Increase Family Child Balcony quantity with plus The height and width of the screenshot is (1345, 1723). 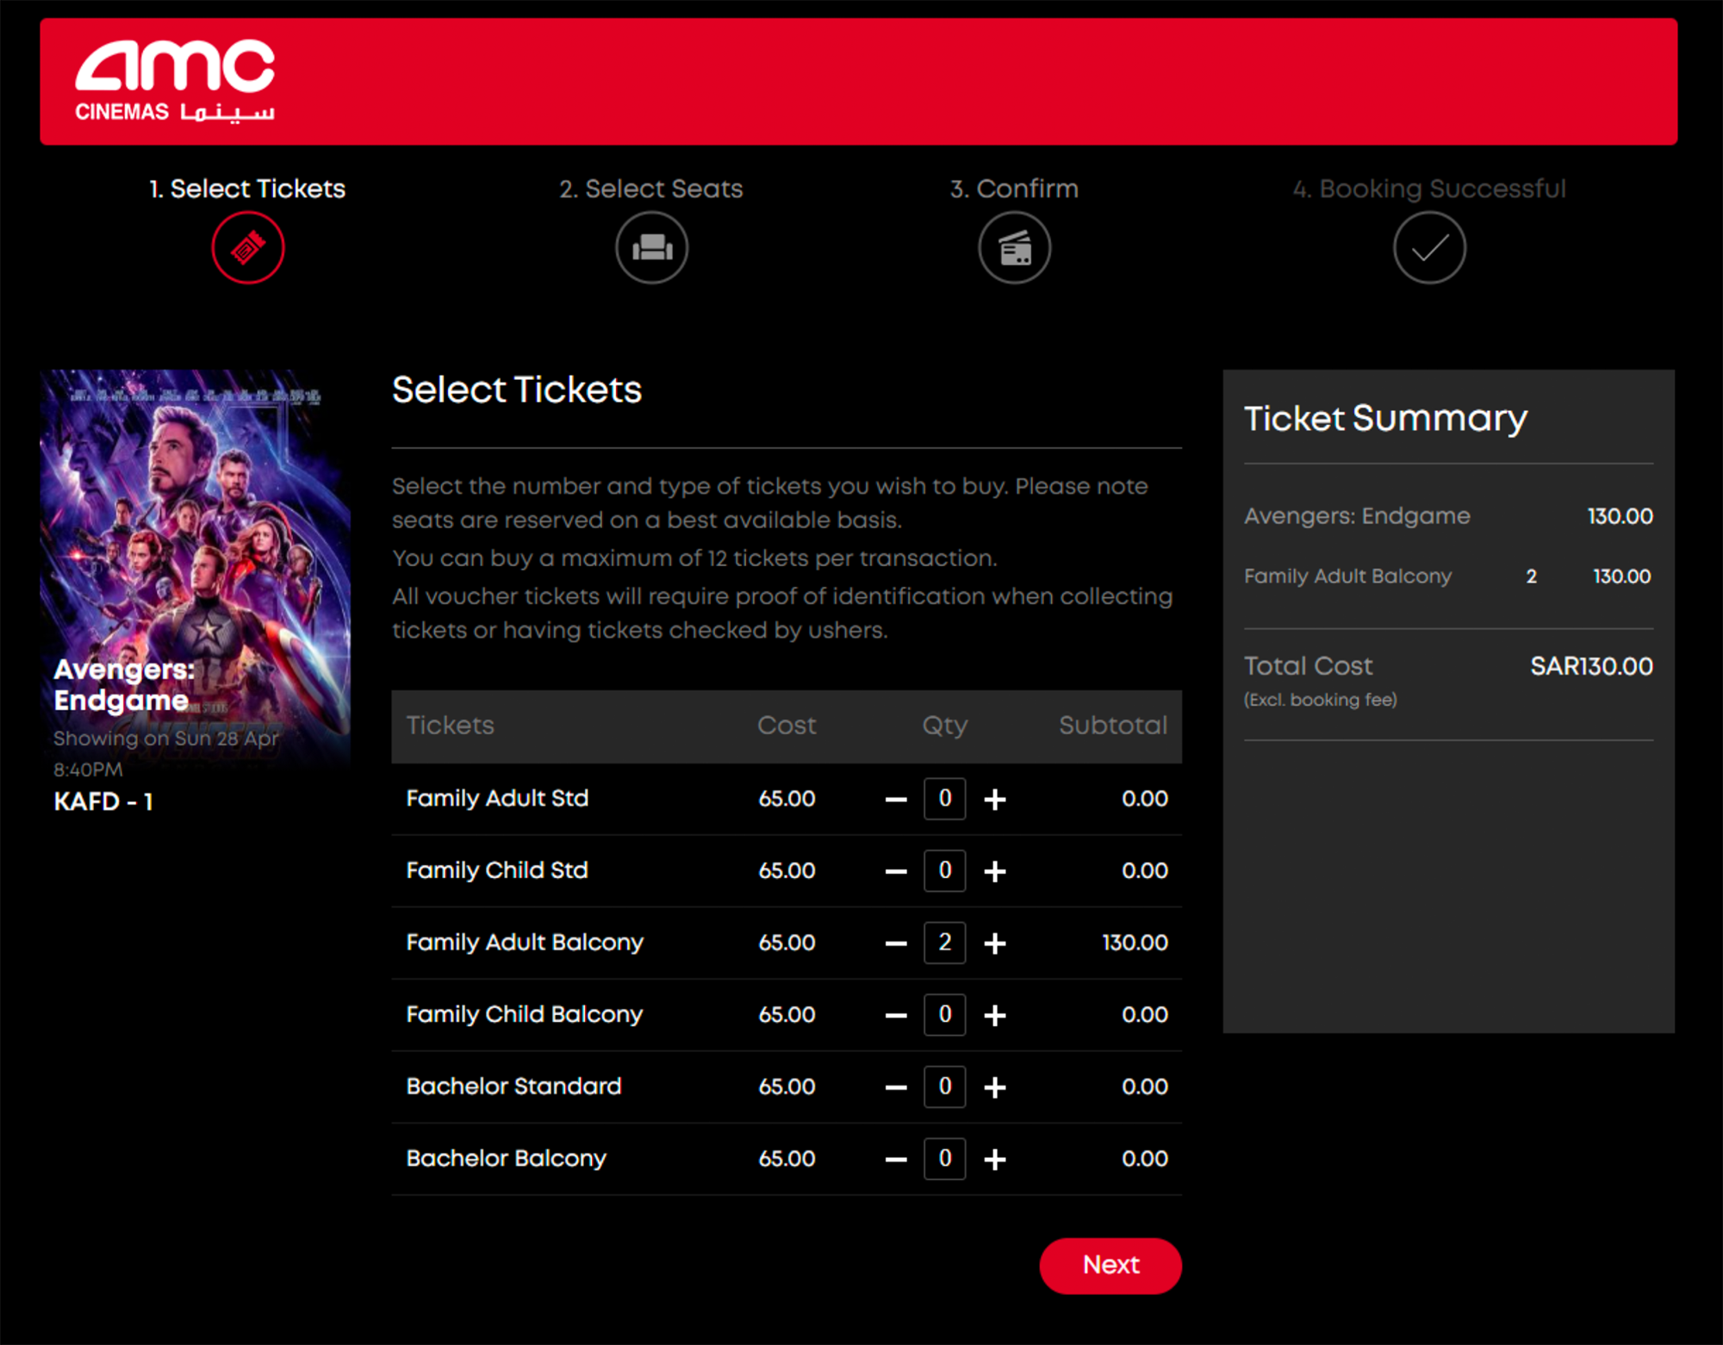(x=995, y=1016)
